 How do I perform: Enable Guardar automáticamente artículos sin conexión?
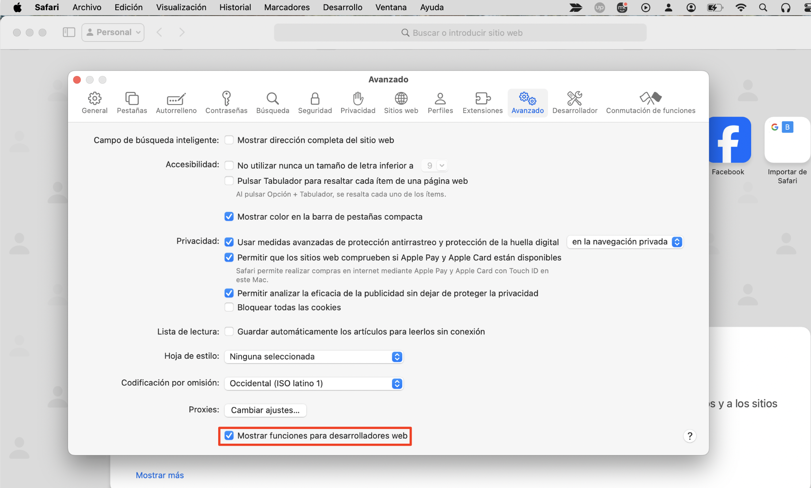(229, 331)
